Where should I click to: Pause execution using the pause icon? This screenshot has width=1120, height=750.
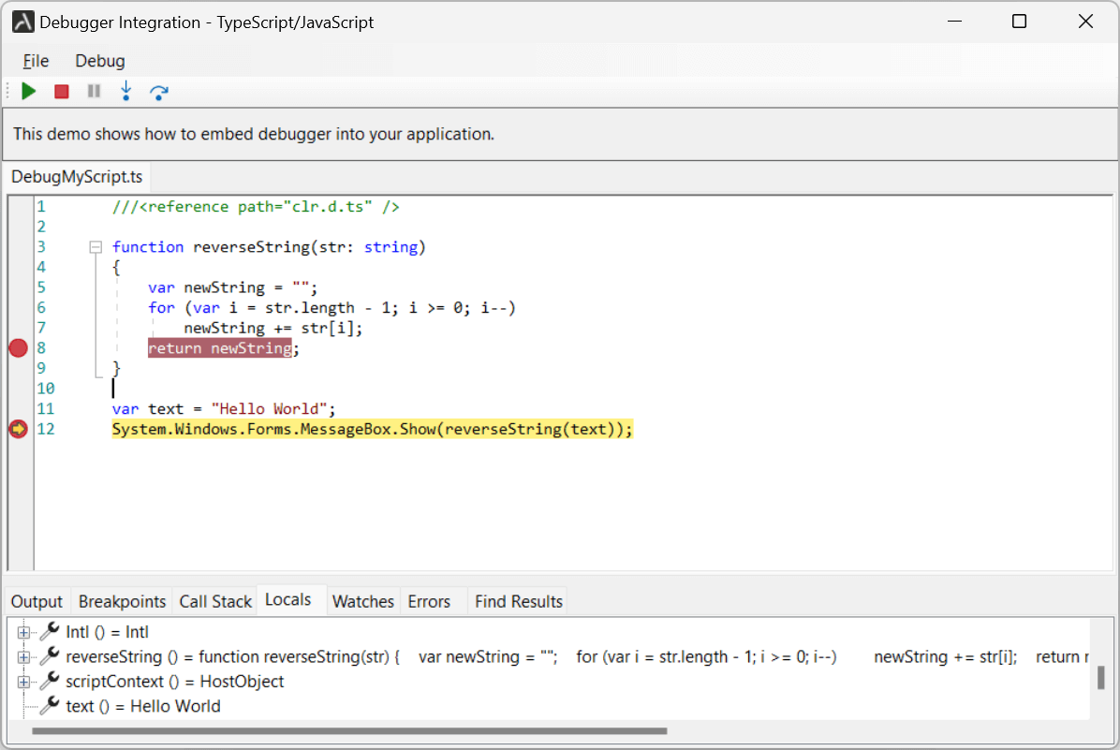click(x=94, y=92)
